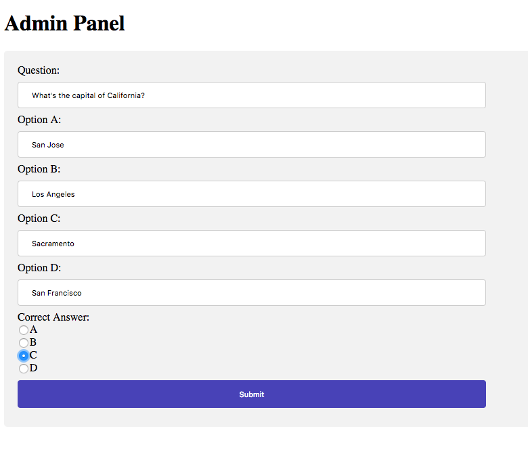Click the "Question:" label text
528x460 pixels.
[x=39, y=70]
